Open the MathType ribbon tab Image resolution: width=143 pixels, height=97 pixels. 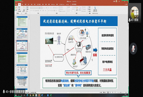[x=53, y=4]
